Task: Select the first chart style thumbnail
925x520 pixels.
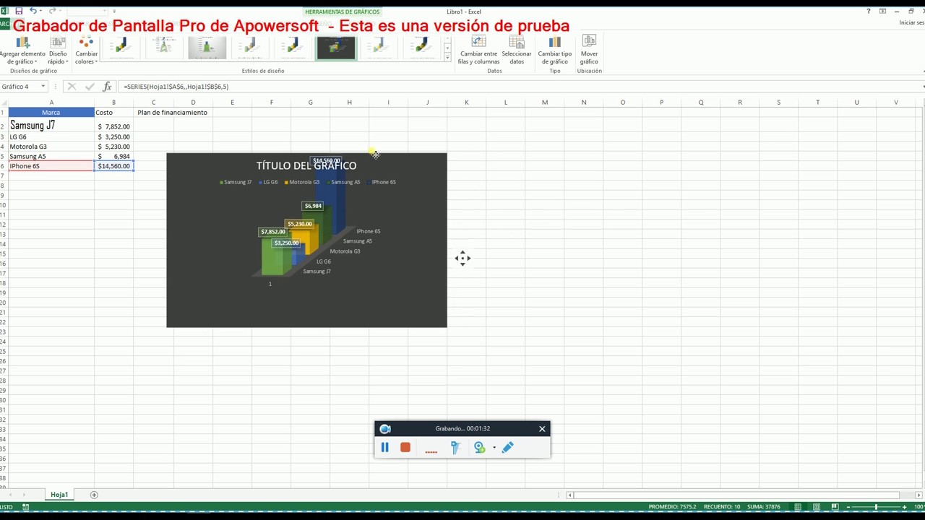Action: pos(121,48)
